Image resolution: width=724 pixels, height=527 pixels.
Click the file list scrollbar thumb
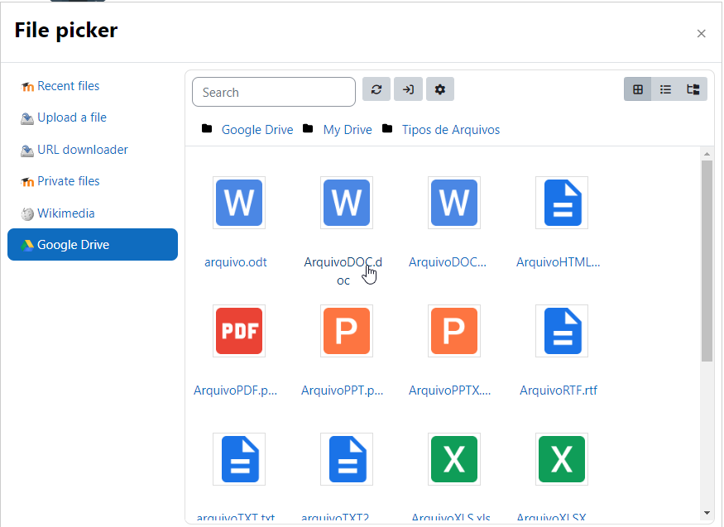pyautogui.click(x=707, y=261)
